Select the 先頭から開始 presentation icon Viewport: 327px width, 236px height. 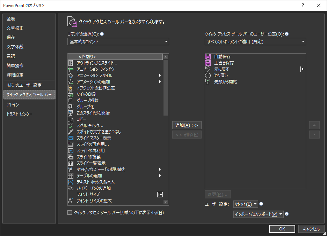pyautogui.click(x=208, y=82)
